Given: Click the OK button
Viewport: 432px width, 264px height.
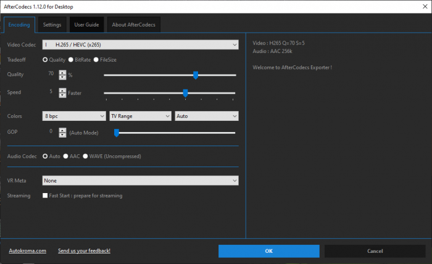Looking at the screenshot, I should click(268, 251).
